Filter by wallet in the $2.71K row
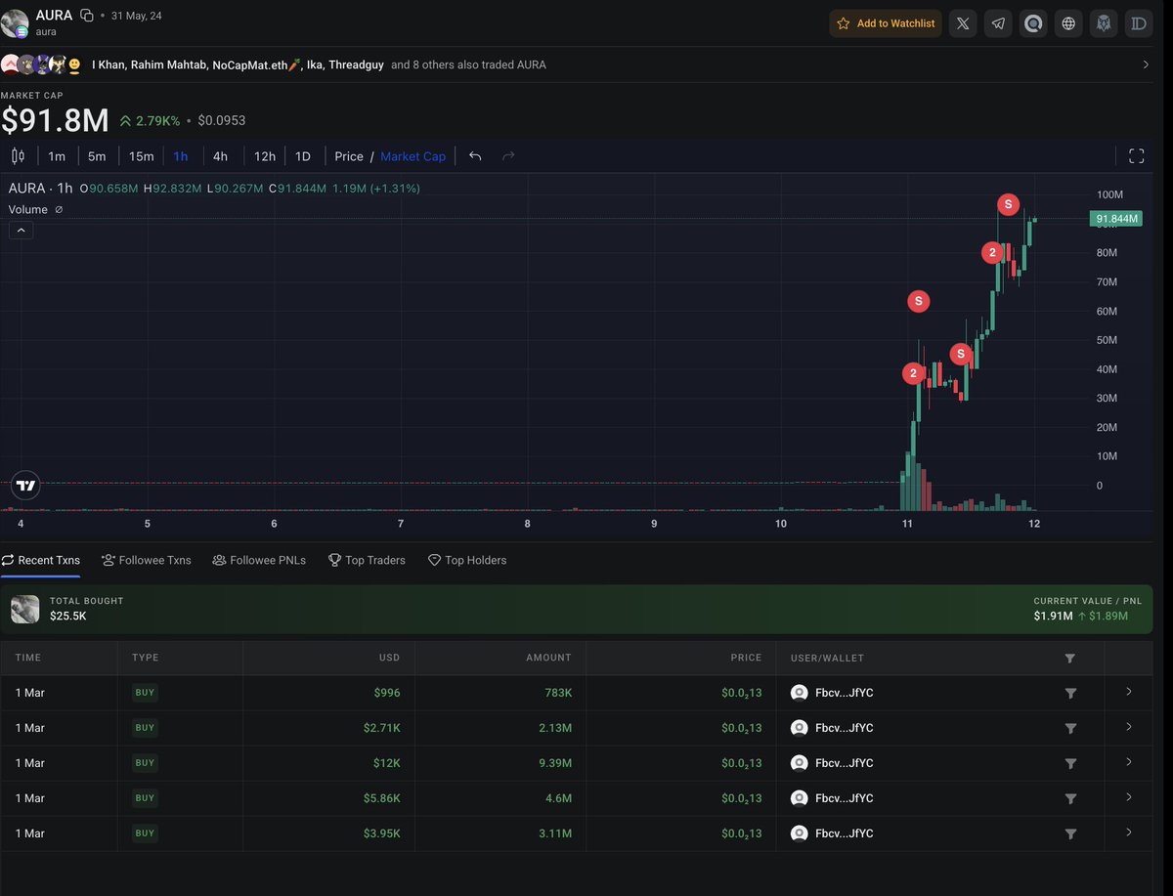 tap(1070, 728)
